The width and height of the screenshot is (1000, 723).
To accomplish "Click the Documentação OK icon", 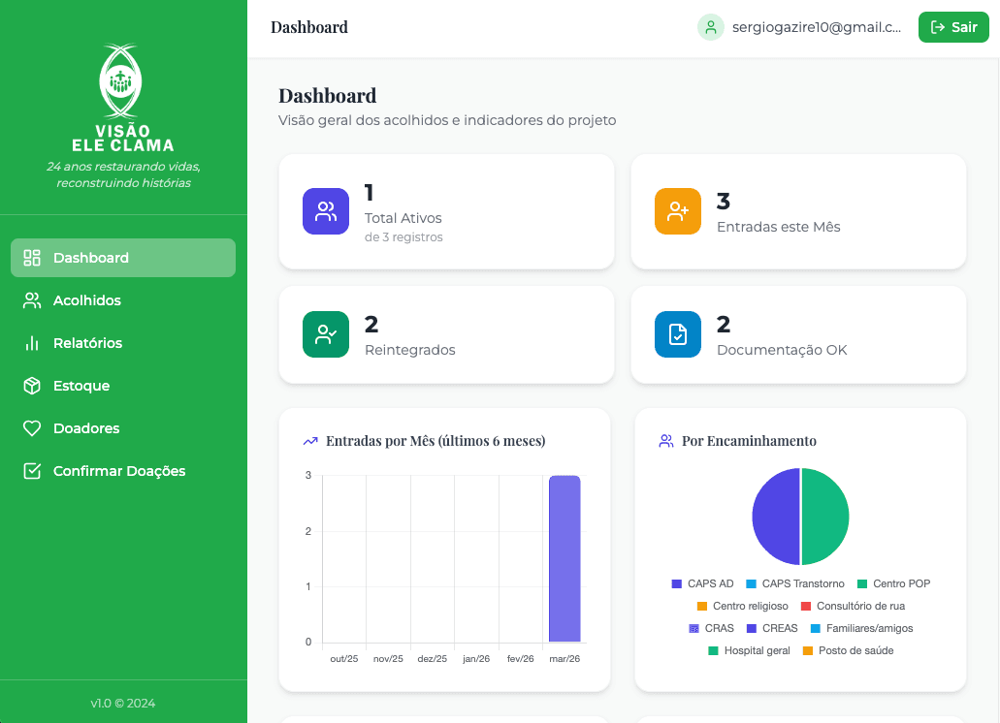I will pyautogui.click(x=678, y=334).
